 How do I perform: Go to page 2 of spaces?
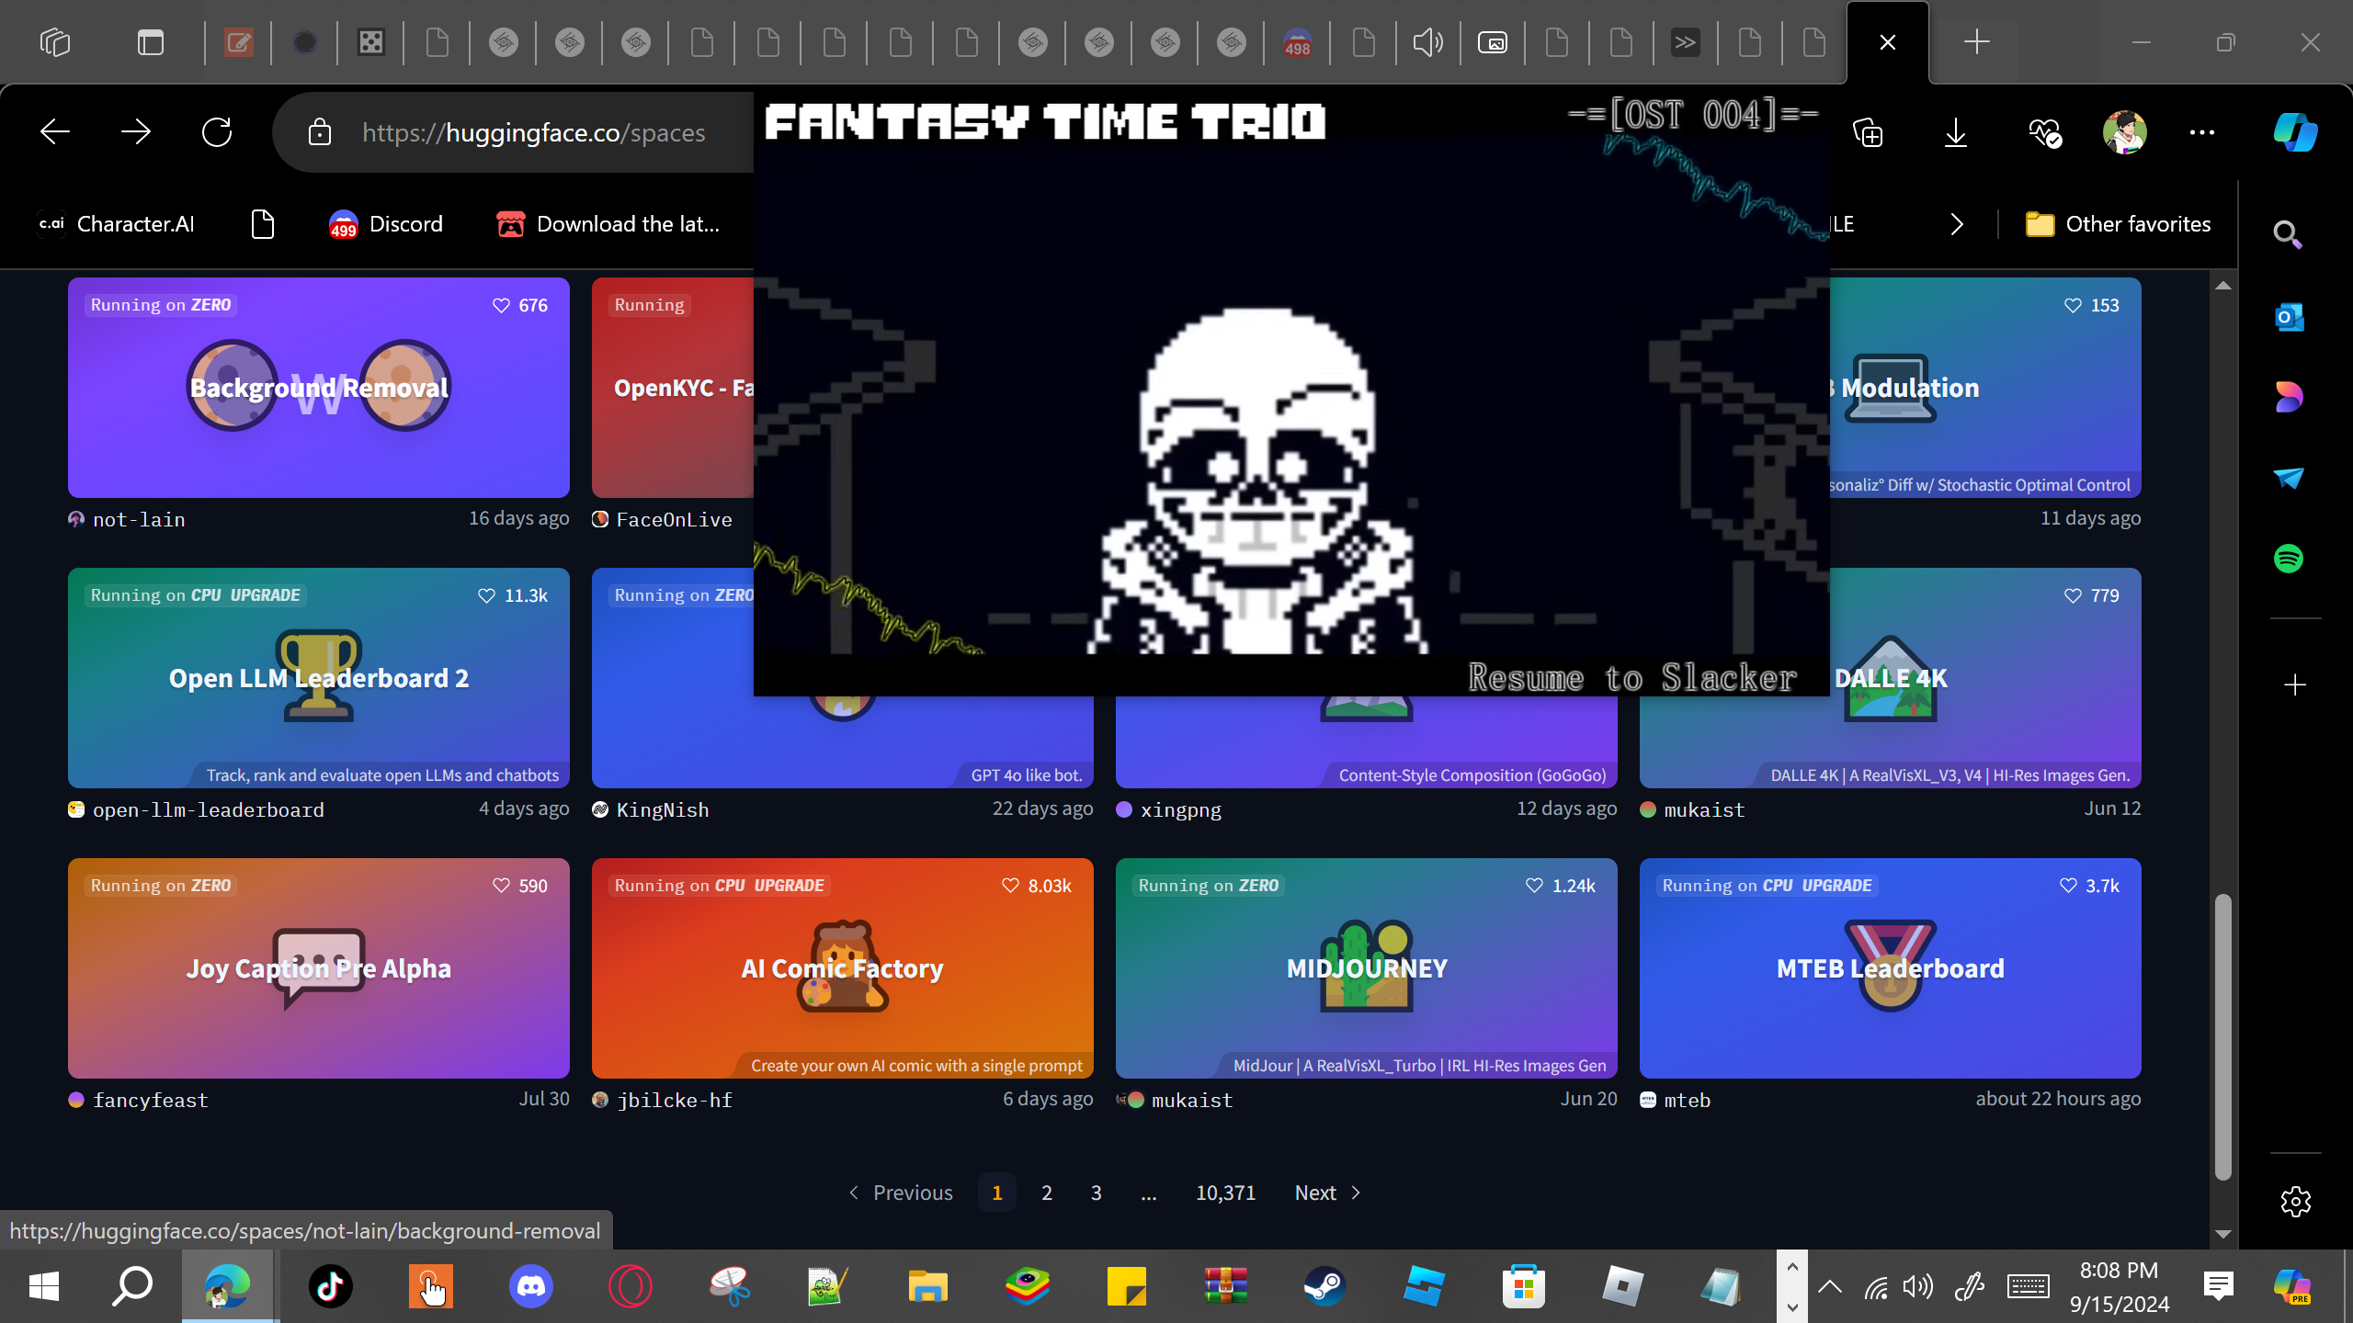(1046, 1193)
